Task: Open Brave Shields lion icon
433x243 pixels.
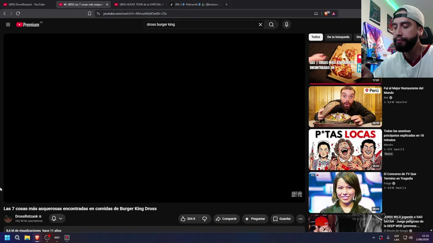Action: 326,13
